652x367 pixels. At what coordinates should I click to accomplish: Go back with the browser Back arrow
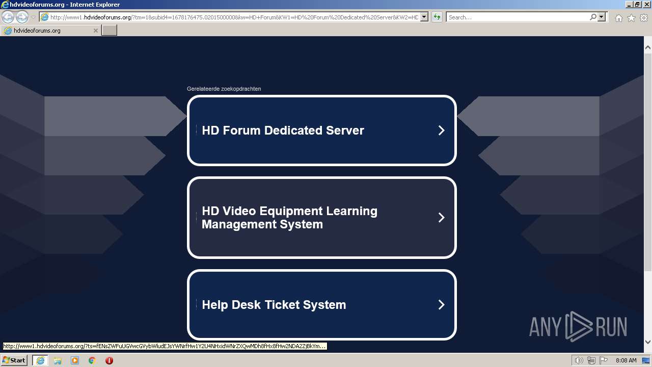click(x=8, y=17)
